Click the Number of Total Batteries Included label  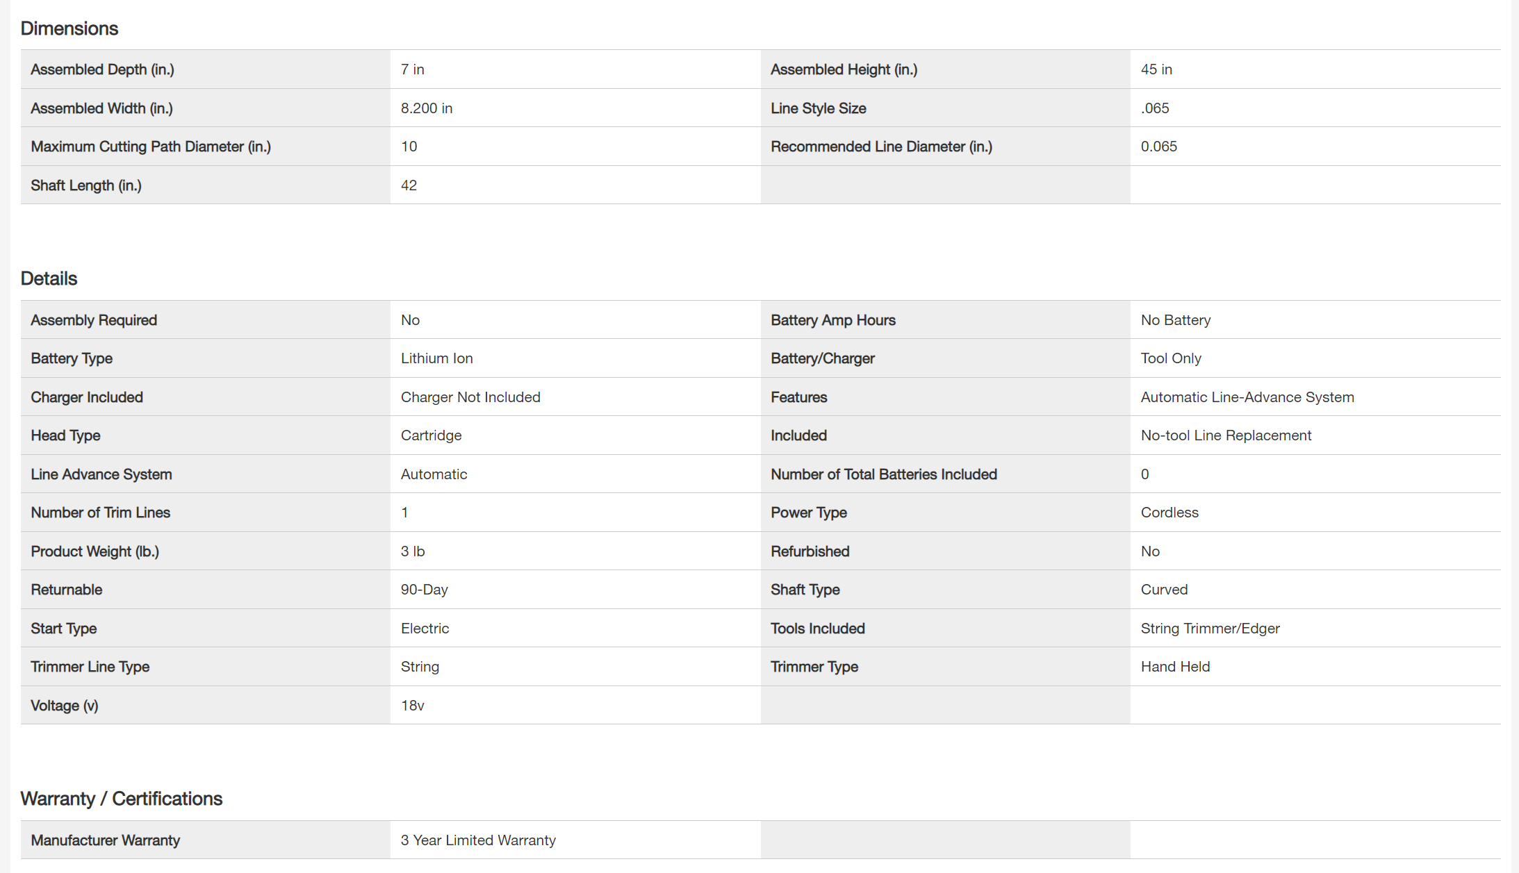[x=883, y=474]
